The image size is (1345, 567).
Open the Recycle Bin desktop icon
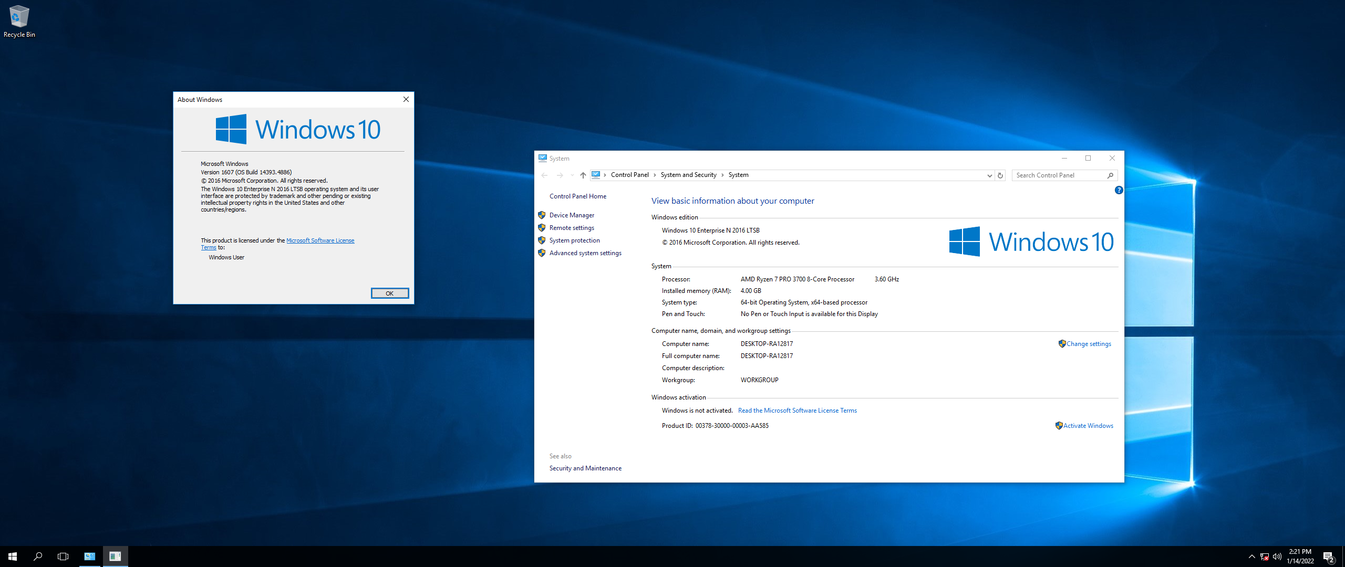pyautogui.click(x=19, y=22)
